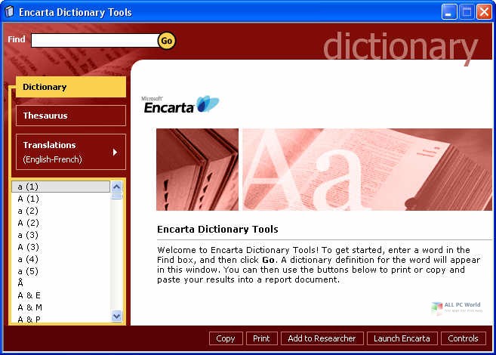Click the yellow Go search button

pos(167,41)
